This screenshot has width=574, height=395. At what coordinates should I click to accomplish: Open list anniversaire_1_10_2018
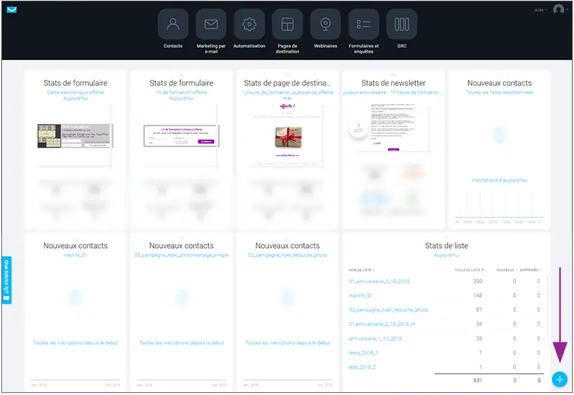tap(375, 338)
